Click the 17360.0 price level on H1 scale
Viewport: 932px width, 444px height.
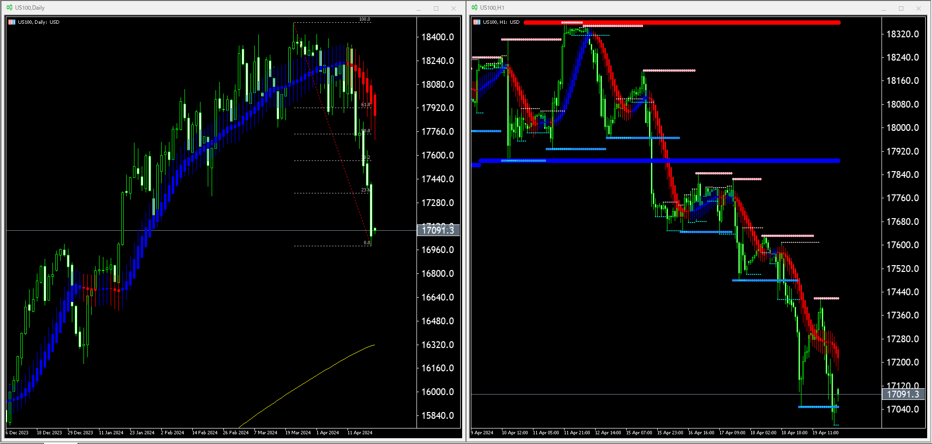(903, 315)
